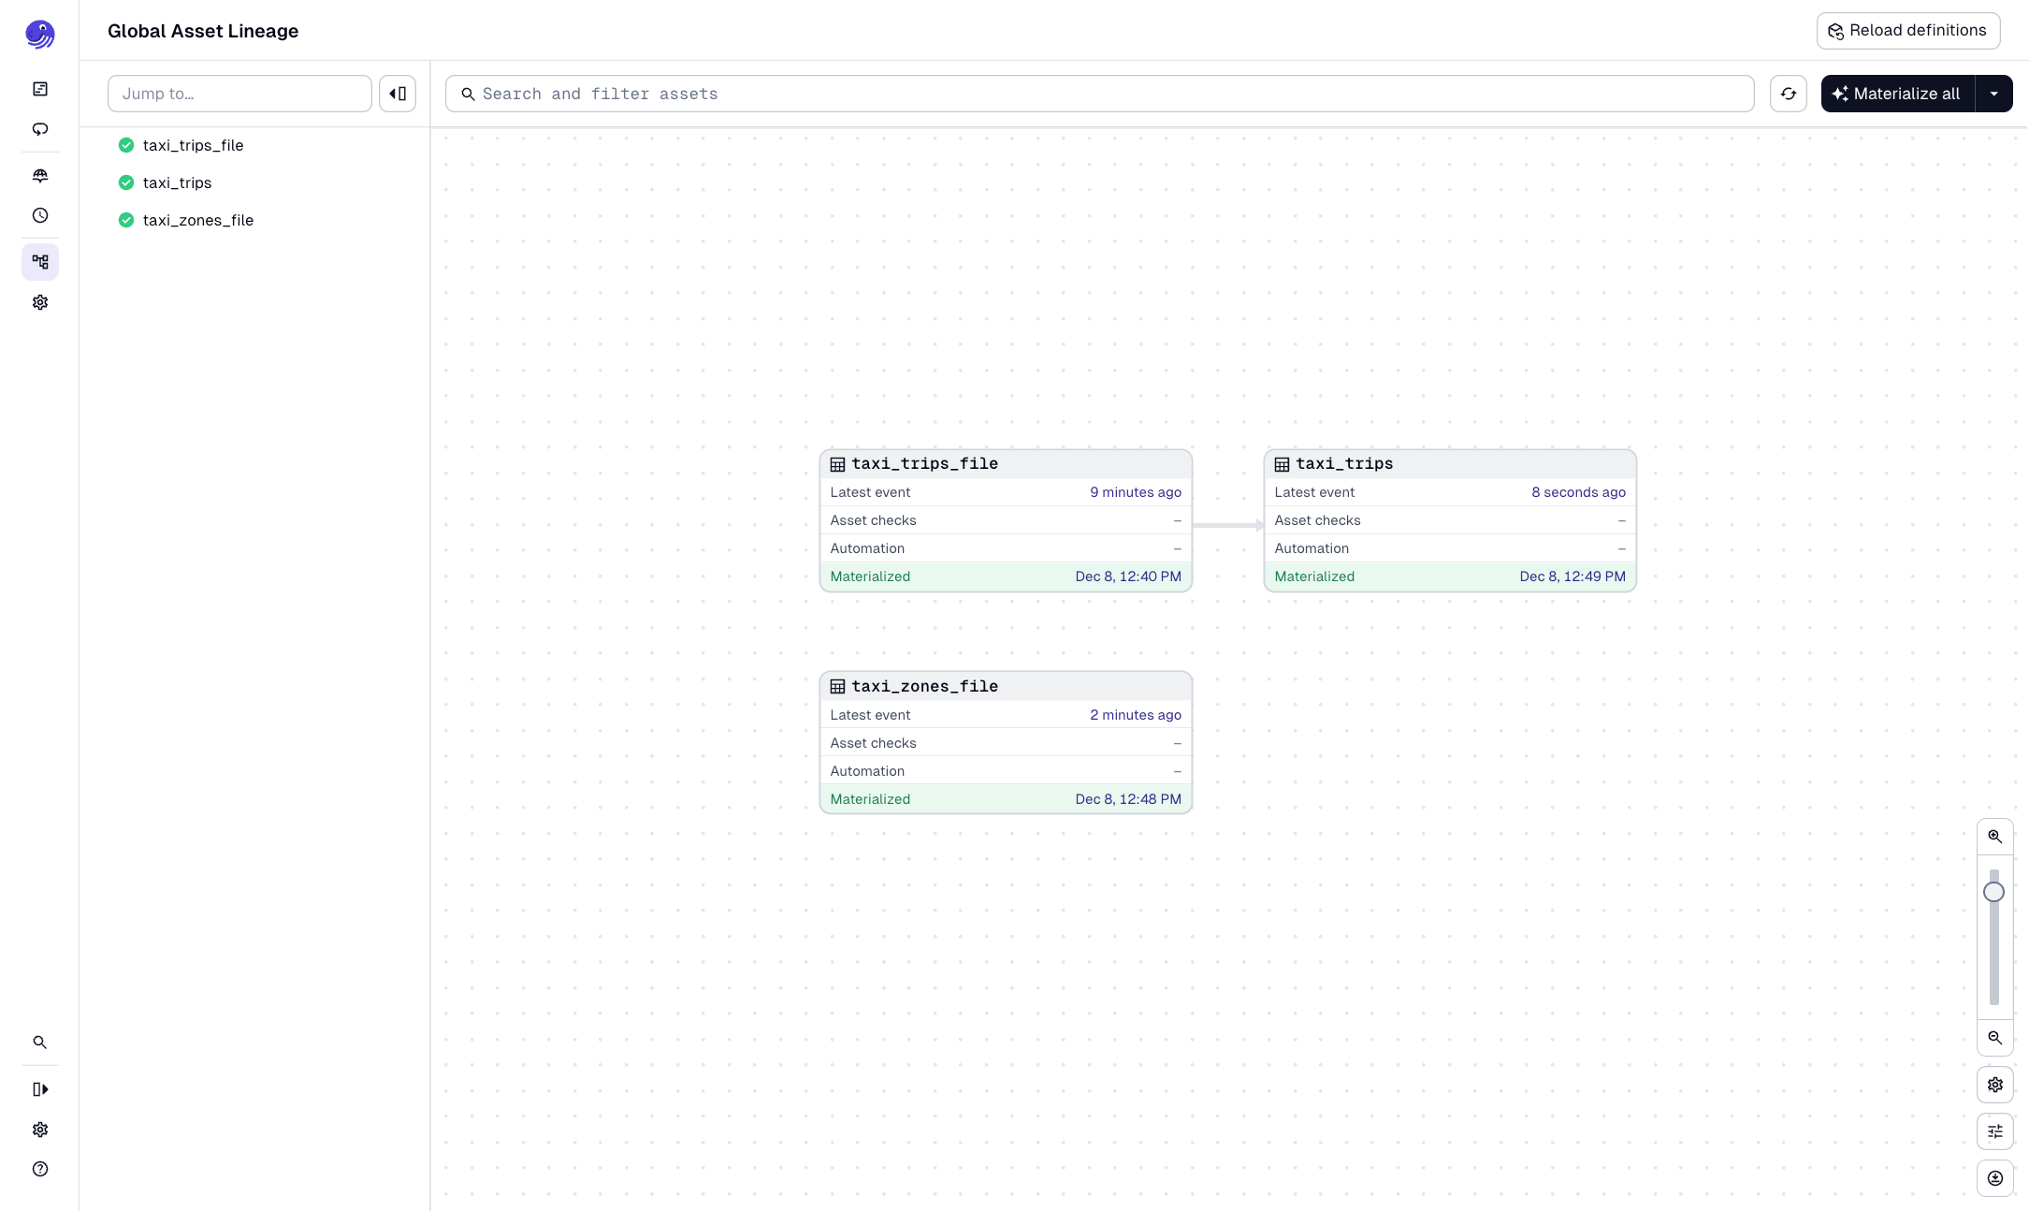
Task: Collapse the left panel using bottom collapse icon
Action: click(x=40, y=1088)
